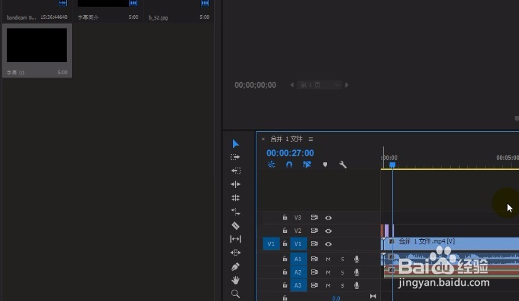Click the 00:00:27:00 playhead timecode
519x301 pixels.
point(290,153)
